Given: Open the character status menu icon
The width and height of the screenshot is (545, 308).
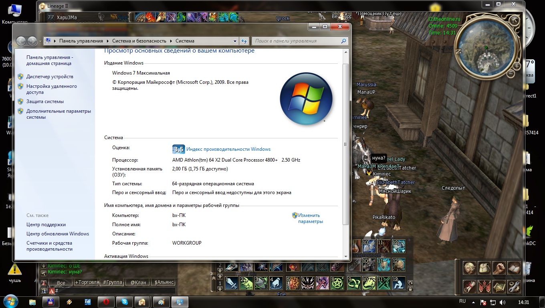Looking at the screenshot, I should tap(470, 268).
